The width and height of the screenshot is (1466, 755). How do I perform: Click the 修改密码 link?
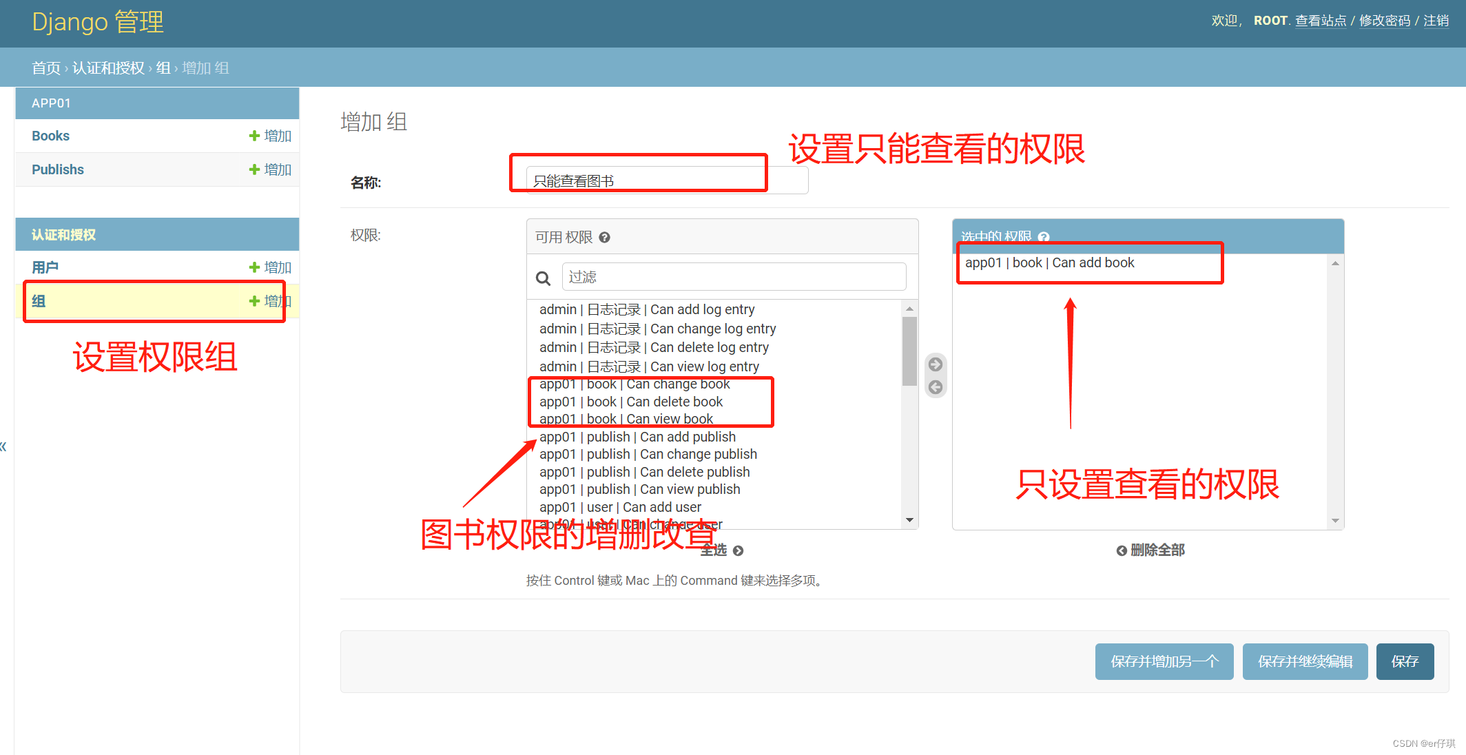tap(1385, 21)
